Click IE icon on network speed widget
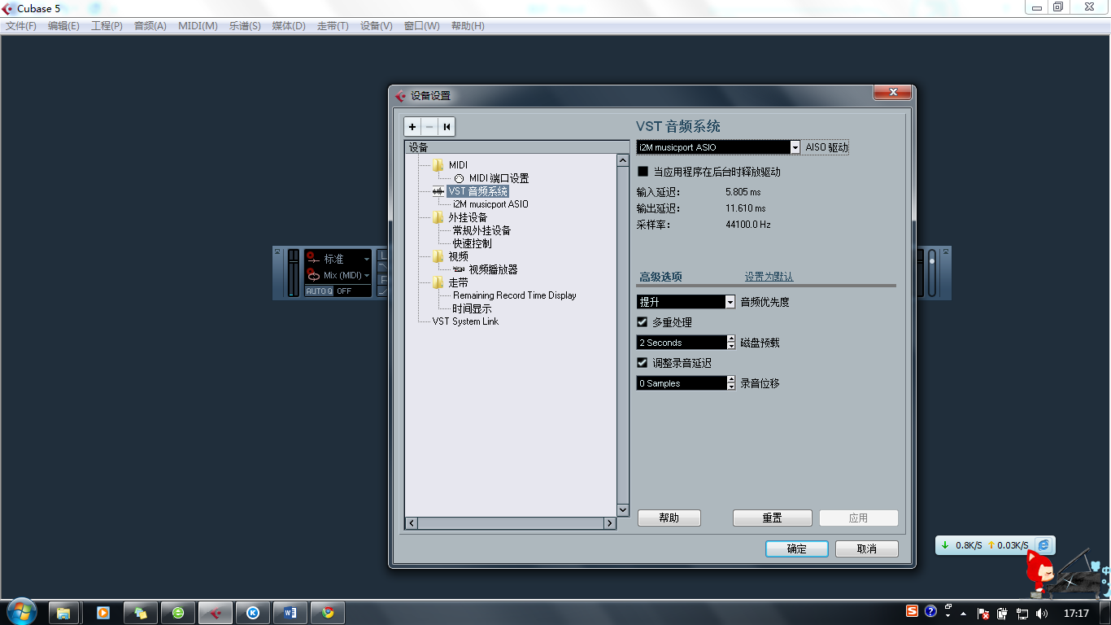 (x=1043, y=544)
